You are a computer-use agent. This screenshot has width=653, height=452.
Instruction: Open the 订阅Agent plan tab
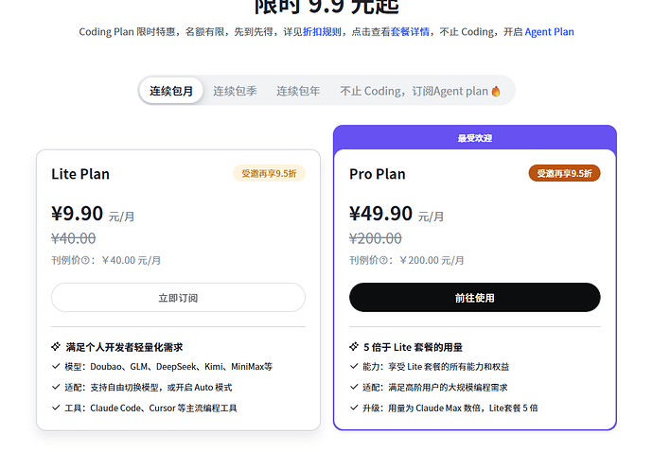pyautogui.click(x=420, y=91)
